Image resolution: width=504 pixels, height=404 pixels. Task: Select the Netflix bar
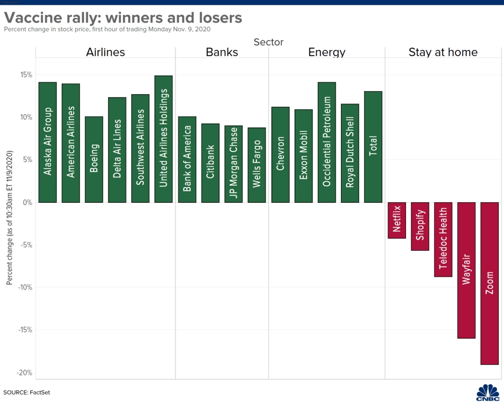click(397, 220)
